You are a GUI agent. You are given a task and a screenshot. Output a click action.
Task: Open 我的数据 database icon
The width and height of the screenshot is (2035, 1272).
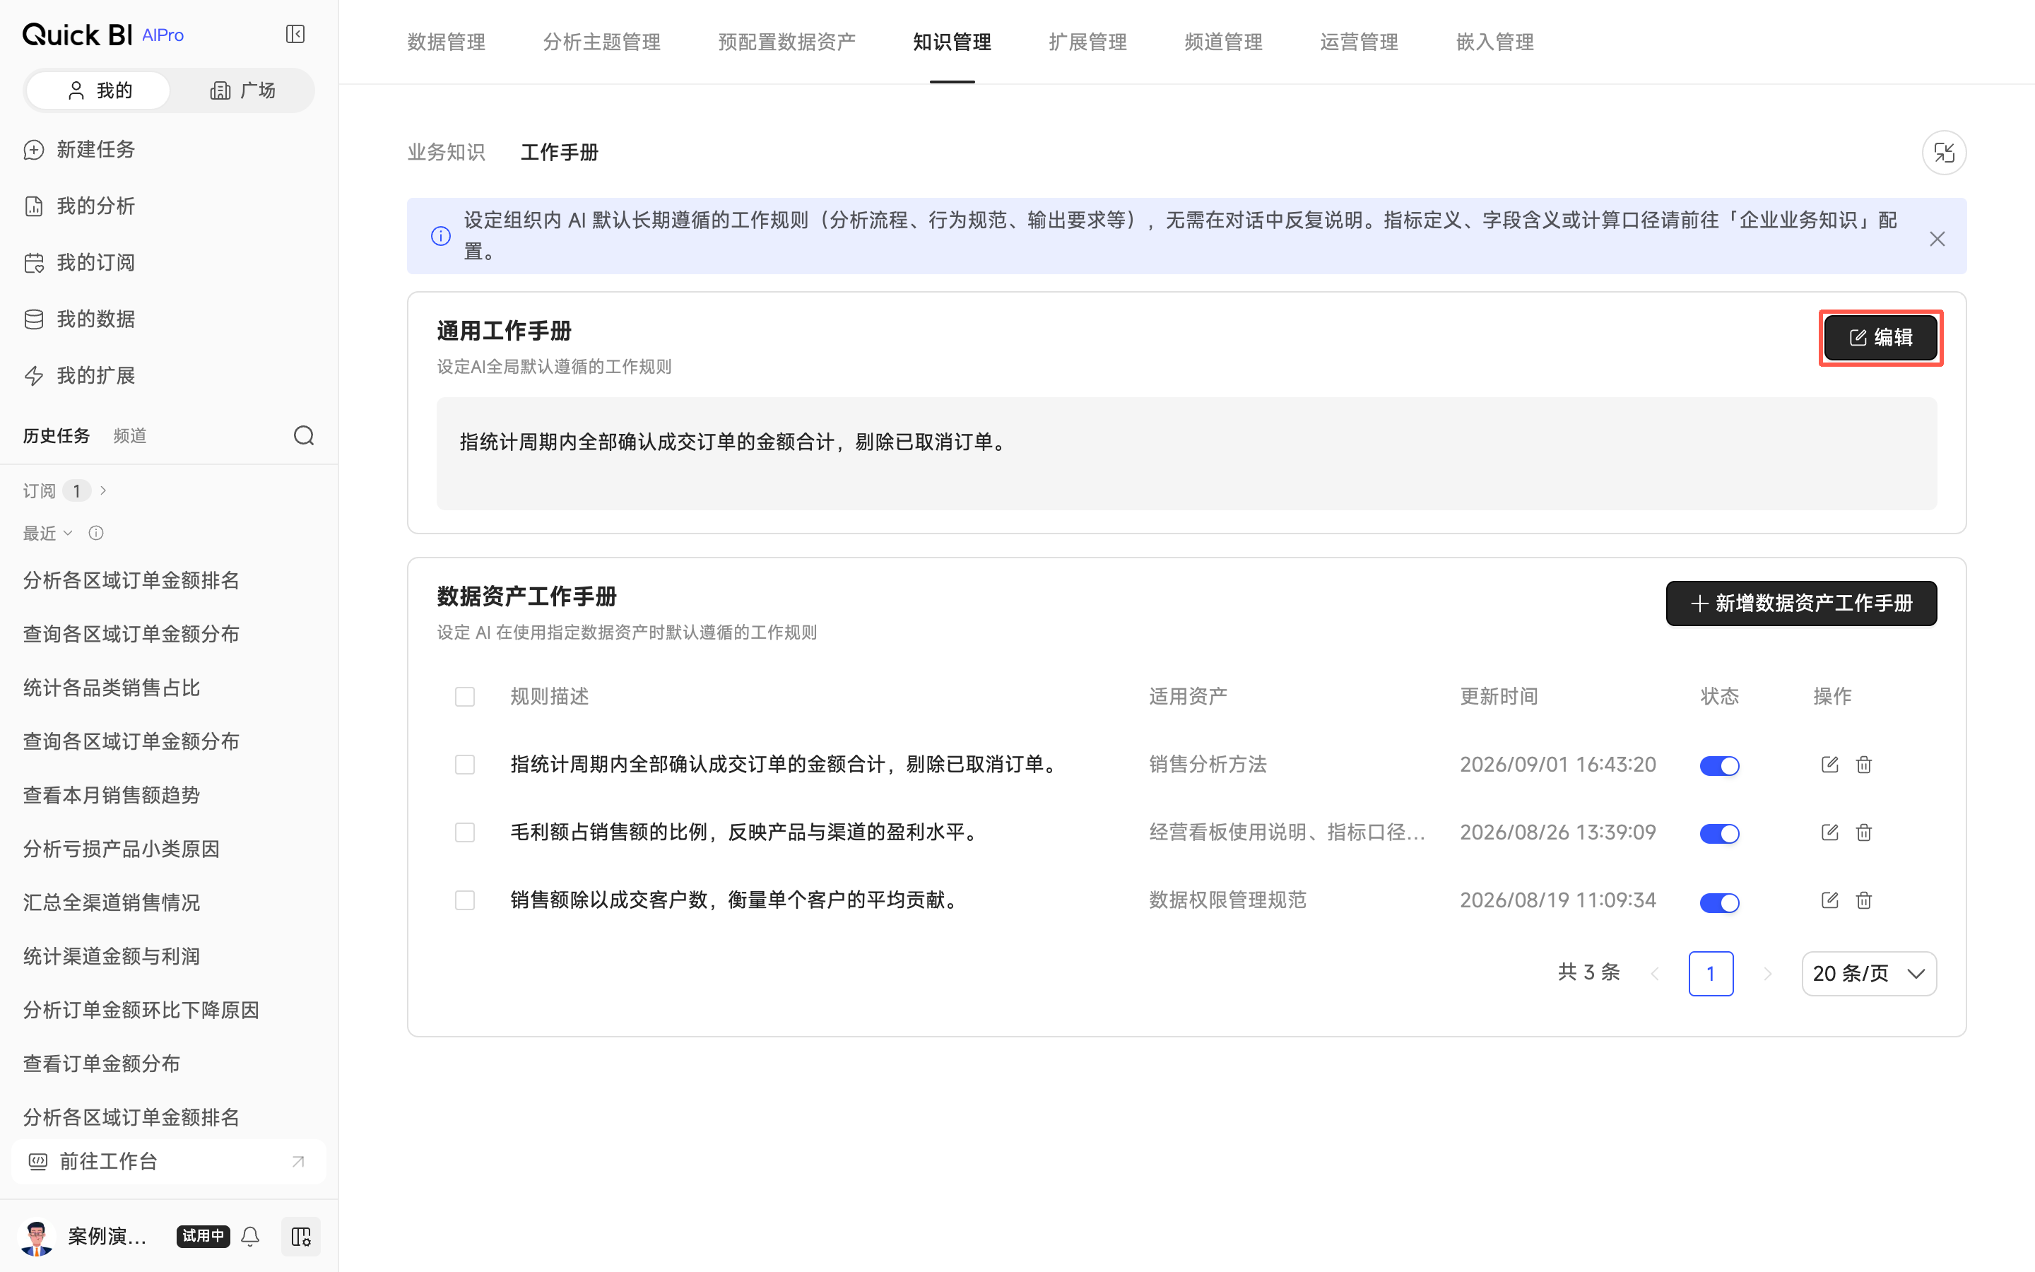click(x=34, y=319)
